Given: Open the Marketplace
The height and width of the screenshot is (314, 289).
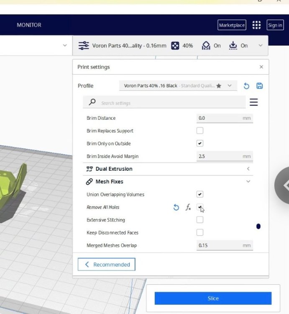Looking at the screenshot, I should (232, 25).
